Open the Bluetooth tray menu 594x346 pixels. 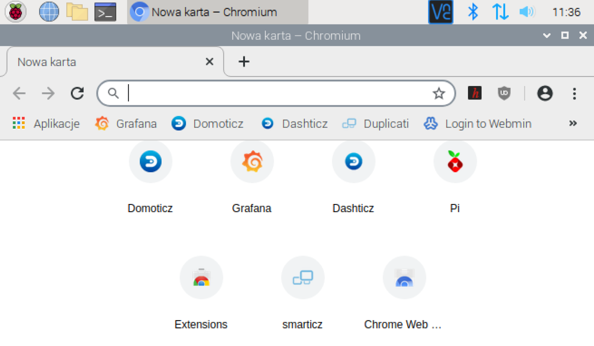coord(472,12)
